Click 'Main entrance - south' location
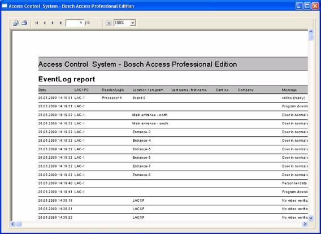The height and width of the screenshot is (234, 321). point(150,123)
